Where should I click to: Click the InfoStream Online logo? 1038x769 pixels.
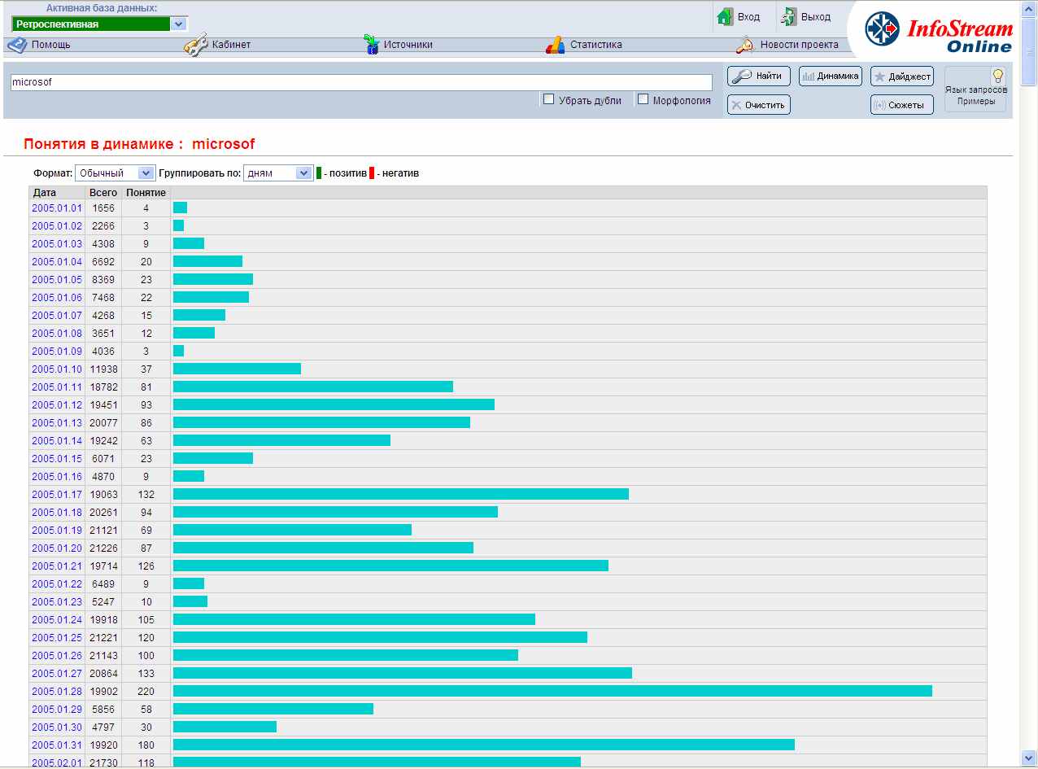(x=939, y=33)
